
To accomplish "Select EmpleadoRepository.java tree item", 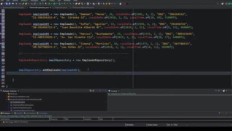I will point(23,105).
